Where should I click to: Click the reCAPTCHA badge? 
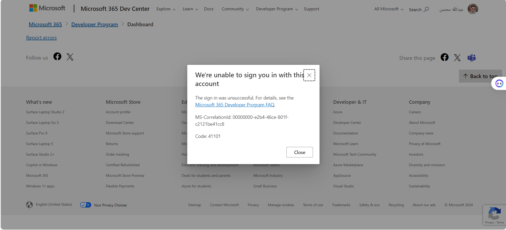coord(494,215)
